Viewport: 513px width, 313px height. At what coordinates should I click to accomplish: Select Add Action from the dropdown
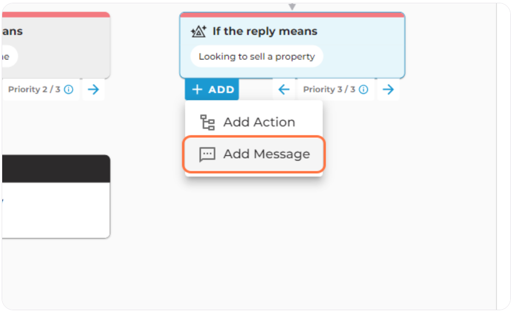(x=254, y=122)
